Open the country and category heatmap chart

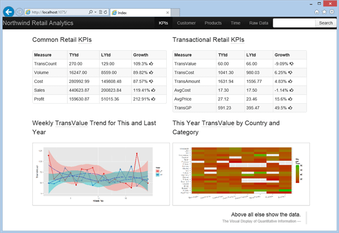[x=241, y=174]
